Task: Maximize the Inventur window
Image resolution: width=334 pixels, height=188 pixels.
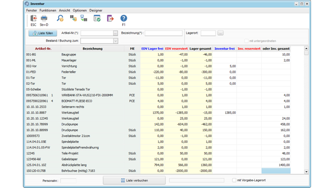Action: (x=302, y=4)
